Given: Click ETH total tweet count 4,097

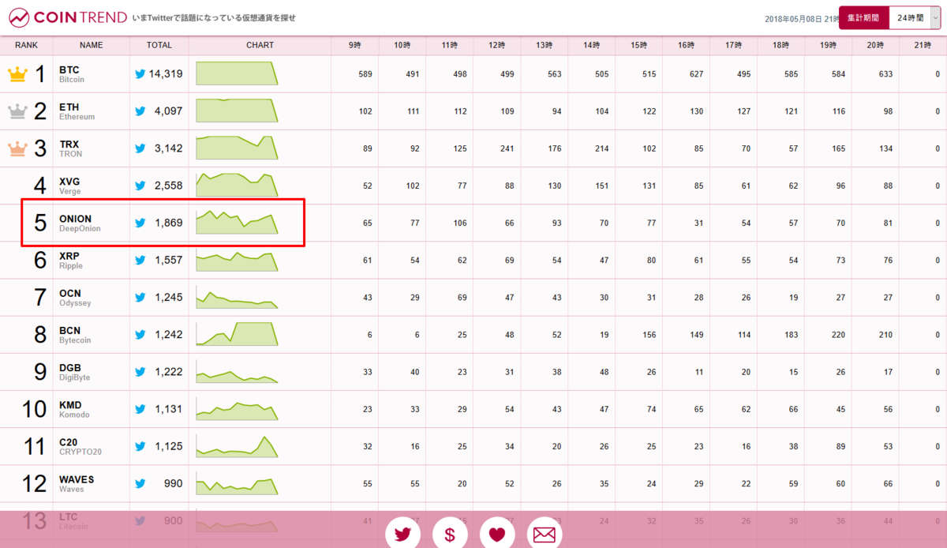Looking at the screenshot, I should click(x=168, y=111).
